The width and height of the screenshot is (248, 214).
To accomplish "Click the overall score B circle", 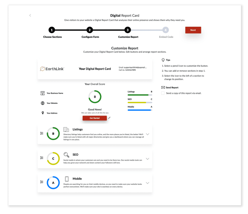I will (95, 97).
